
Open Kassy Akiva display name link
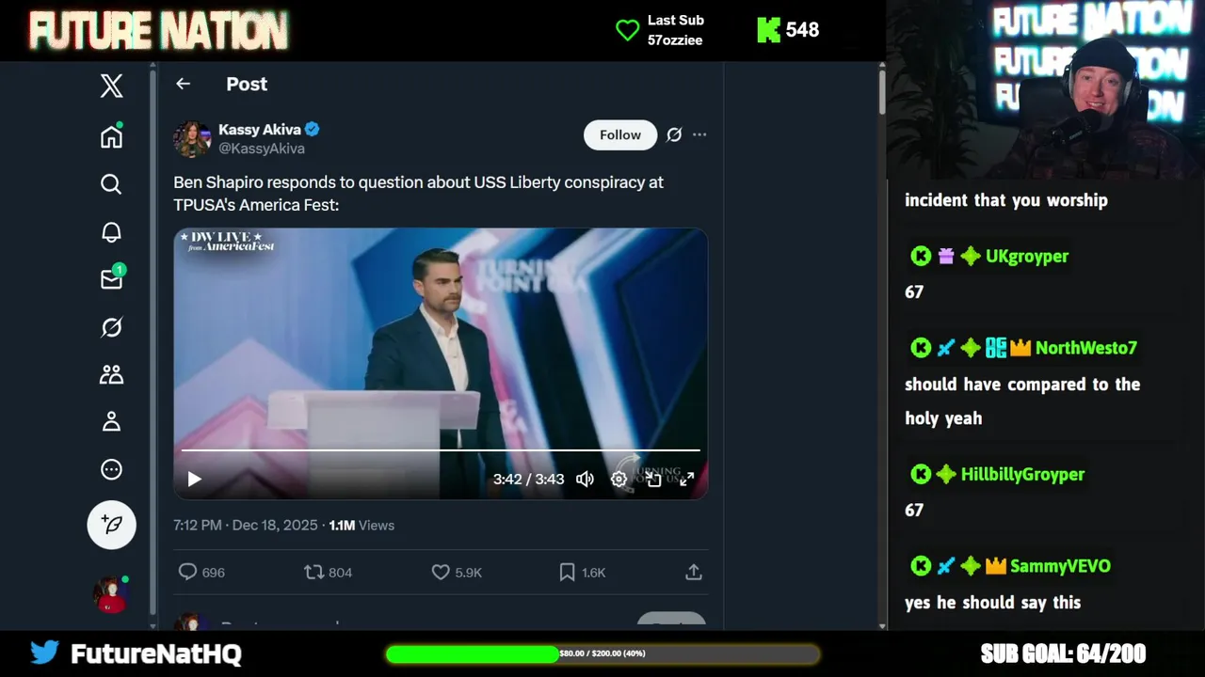click(x=260, y=129)
